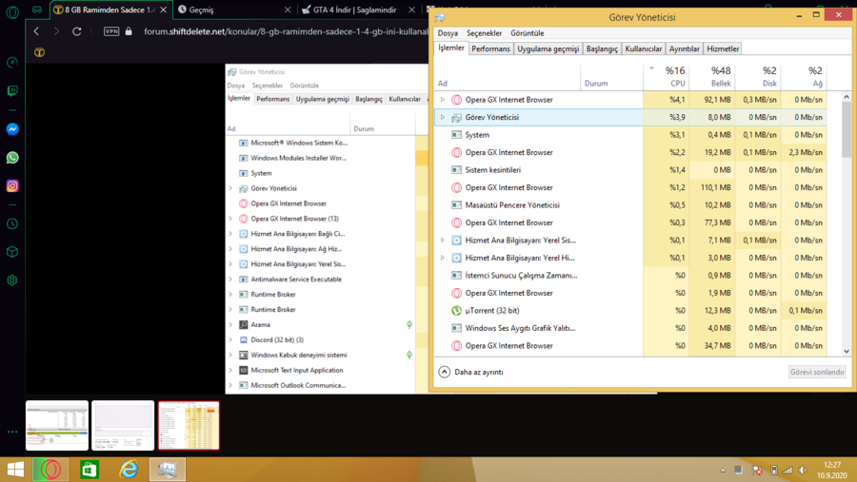Expand Hizmet Ana Bilgisayarı: Yerel Sis... row
Image resolution: width=857 pixels, height=482 pixels.
(x=443, y=241)
